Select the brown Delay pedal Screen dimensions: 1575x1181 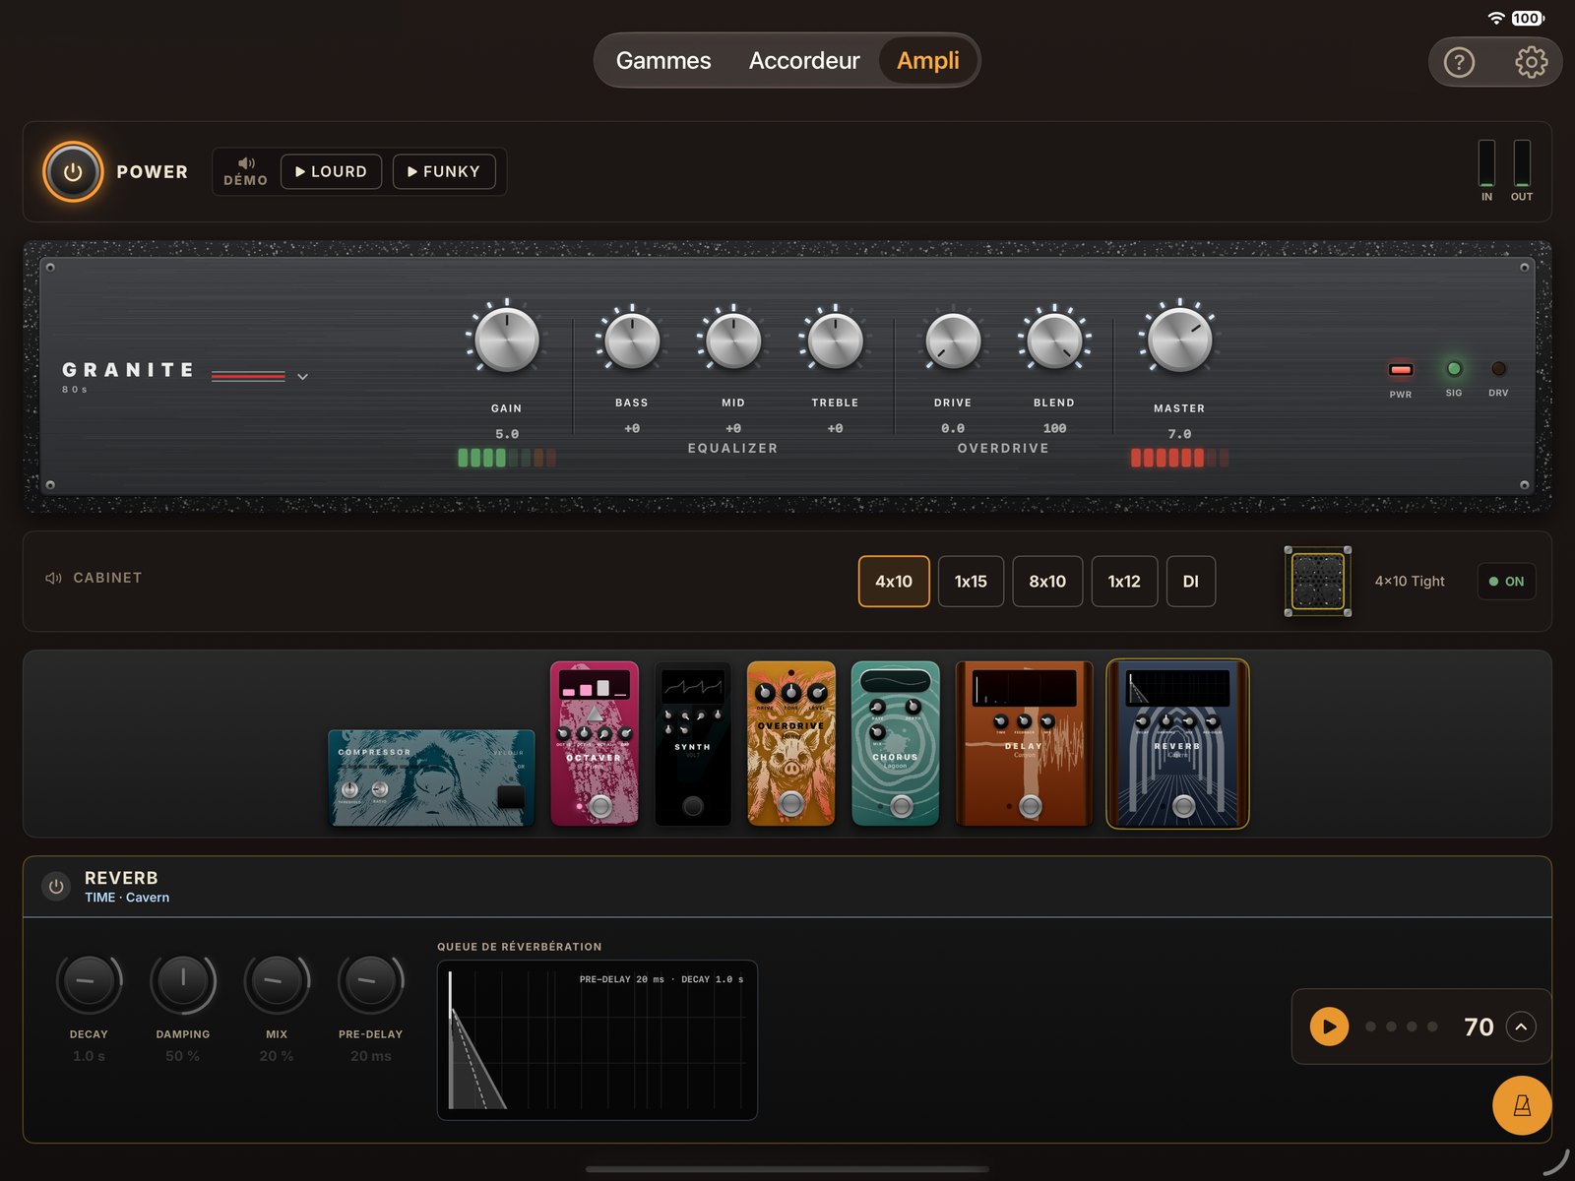(1024, 743)
